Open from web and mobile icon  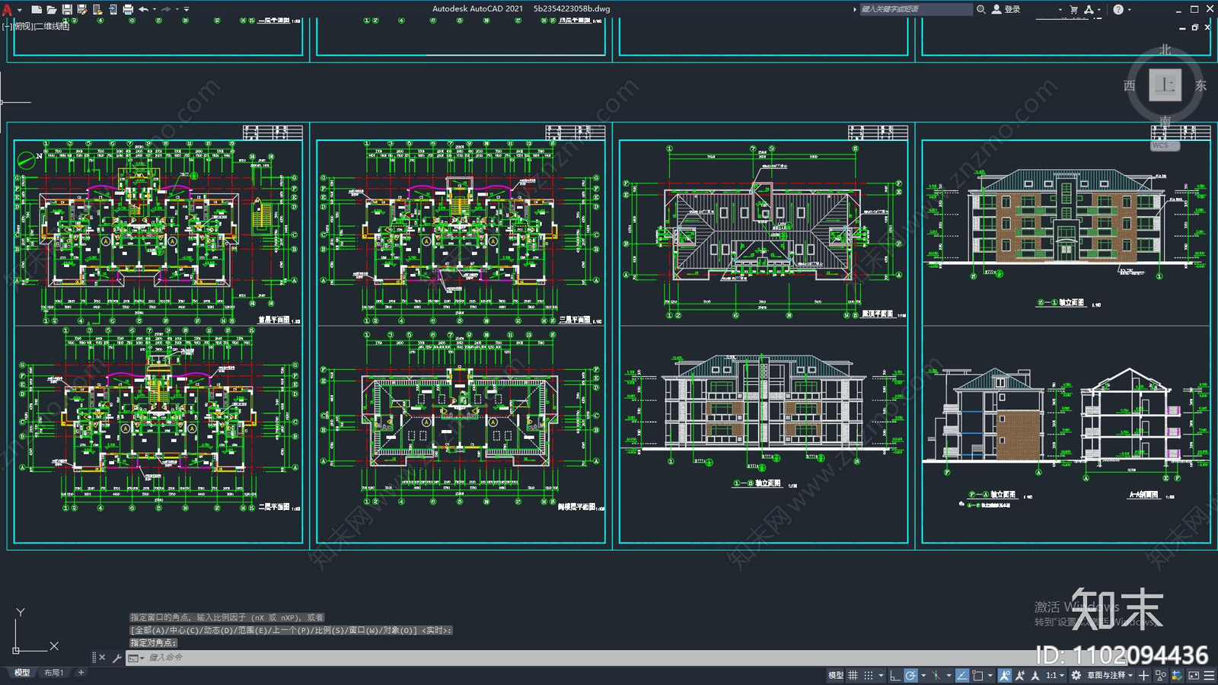[97, 10]
